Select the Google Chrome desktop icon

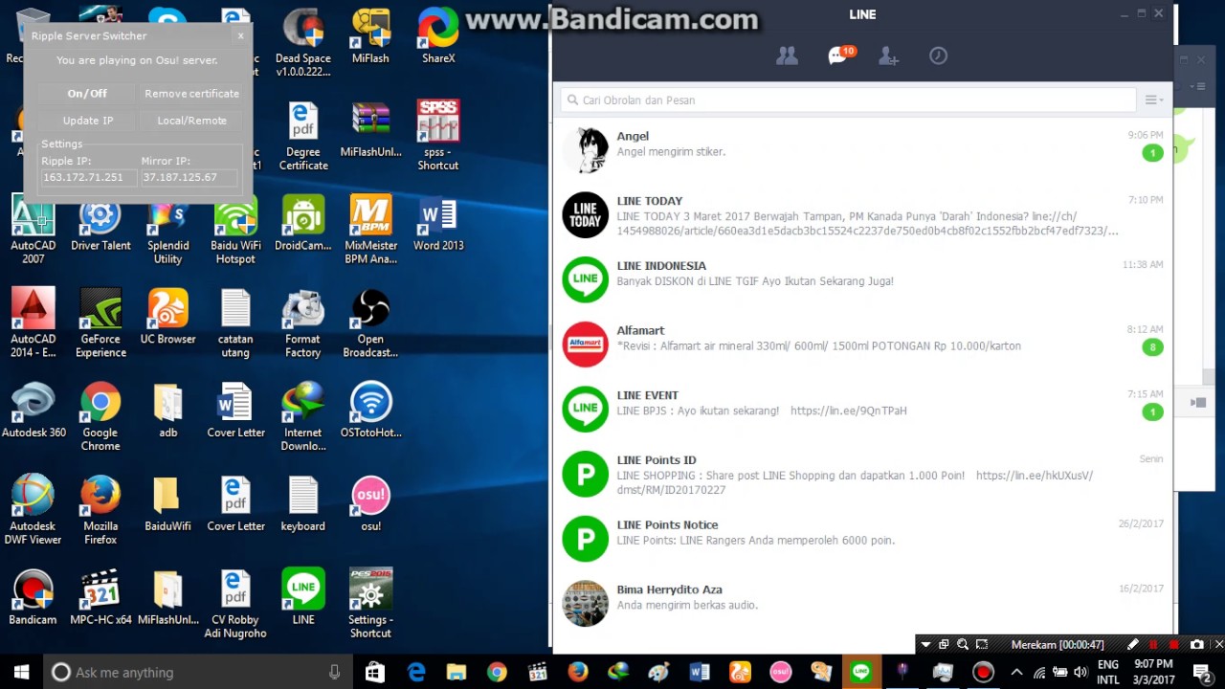[100, 417]
